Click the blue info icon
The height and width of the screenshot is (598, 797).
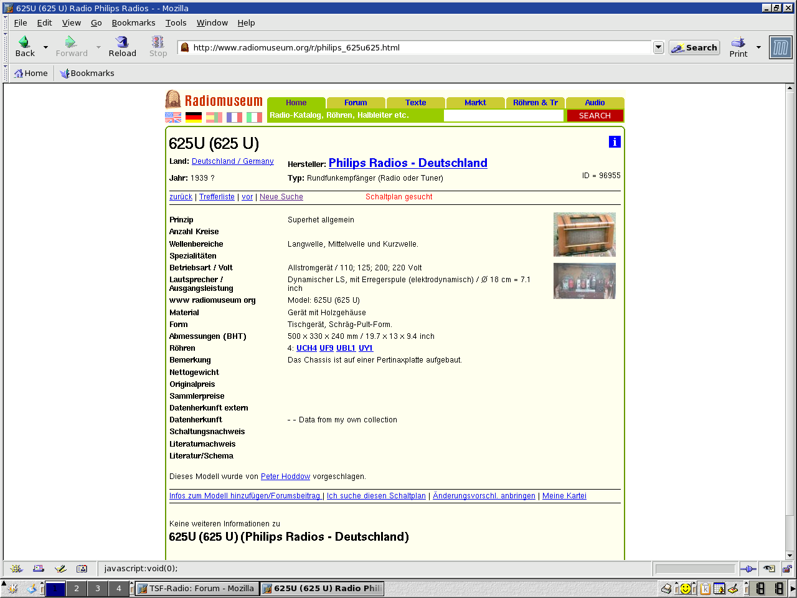615,142
